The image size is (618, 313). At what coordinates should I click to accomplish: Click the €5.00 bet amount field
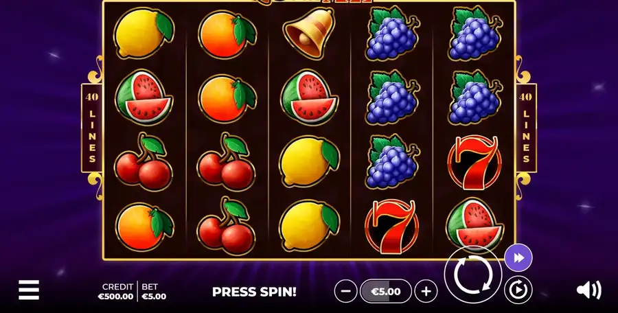pyautogui.click(x=386, y=291)
